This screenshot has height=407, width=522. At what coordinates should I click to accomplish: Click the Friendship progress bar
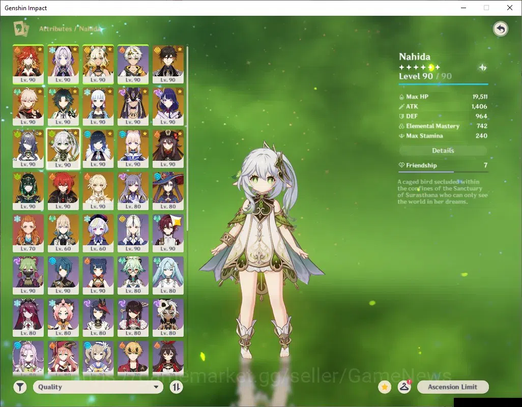click(443, 172)
